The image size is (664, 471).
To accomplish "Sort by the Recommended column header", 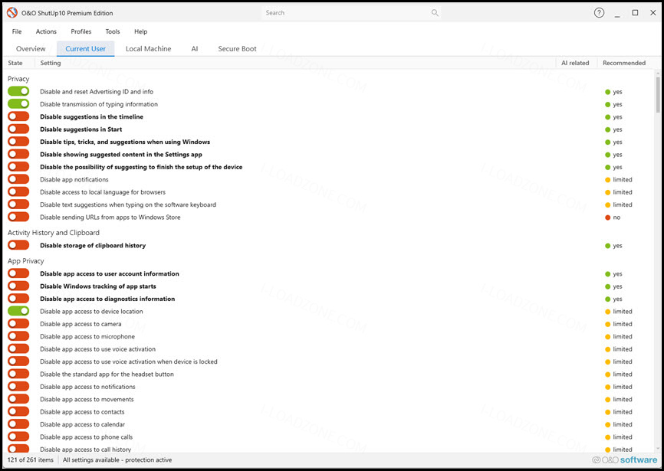I will [x=624, y=63].
